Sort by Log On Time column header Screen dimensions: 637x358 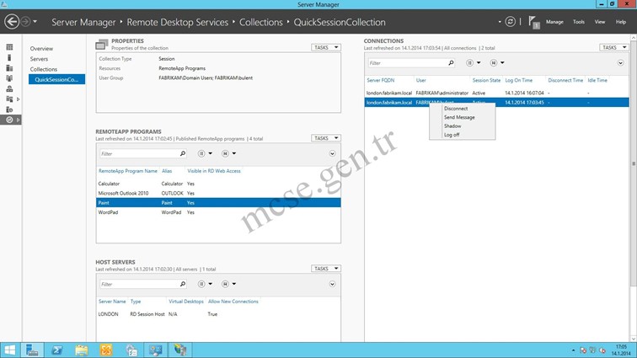(518, 81)
